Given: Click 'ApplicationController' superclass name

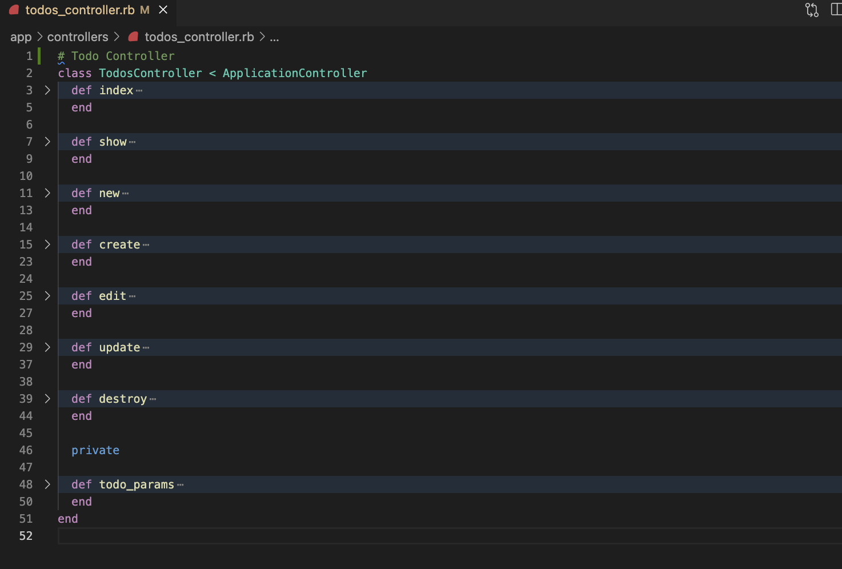Looking at the screenshot, I should point(295,73).
